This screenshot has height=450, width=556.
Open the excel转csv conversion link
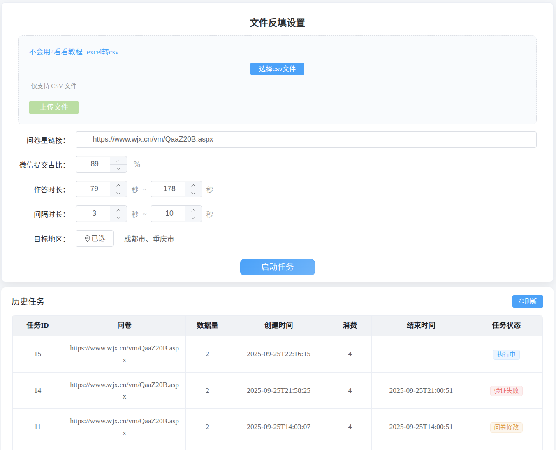coord(102,52)
